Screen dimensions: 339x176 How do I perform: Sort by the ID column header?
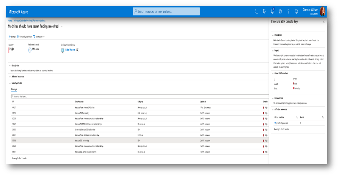click(x=13, y=102)
